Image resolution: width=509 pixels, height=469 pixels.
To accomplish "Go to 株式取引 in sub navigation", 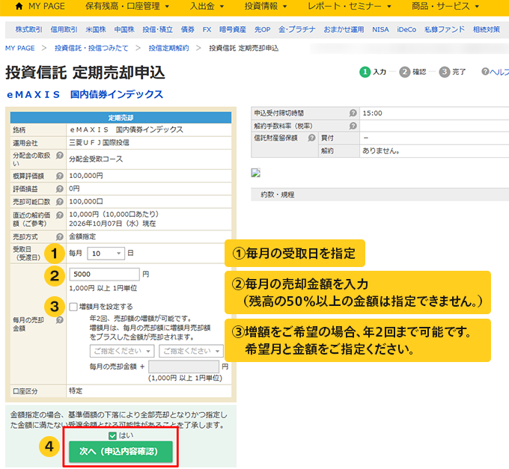I will click(x=29, y=29).
